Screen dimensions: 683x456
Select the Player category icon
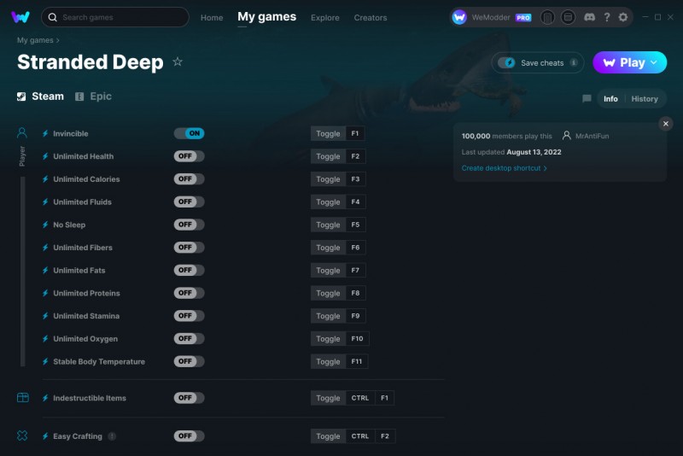point(22,133)
